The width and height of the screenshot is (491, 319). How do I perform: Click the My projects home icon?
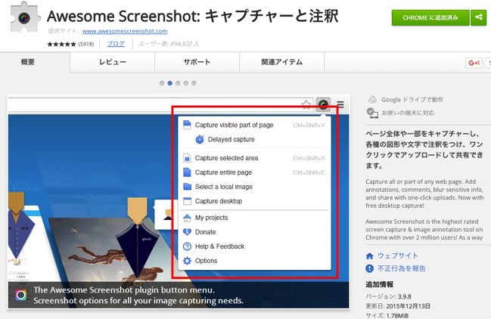pos(187,218)
